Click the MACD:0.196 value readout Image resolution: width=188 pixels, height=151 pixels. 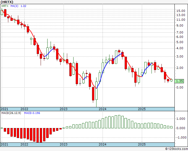[x=32, y=113]
